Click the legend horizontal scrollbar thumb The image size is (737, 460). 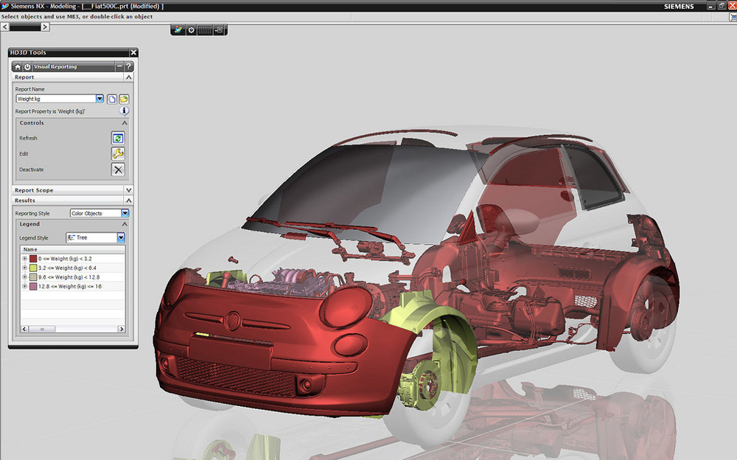pos(42,330)
